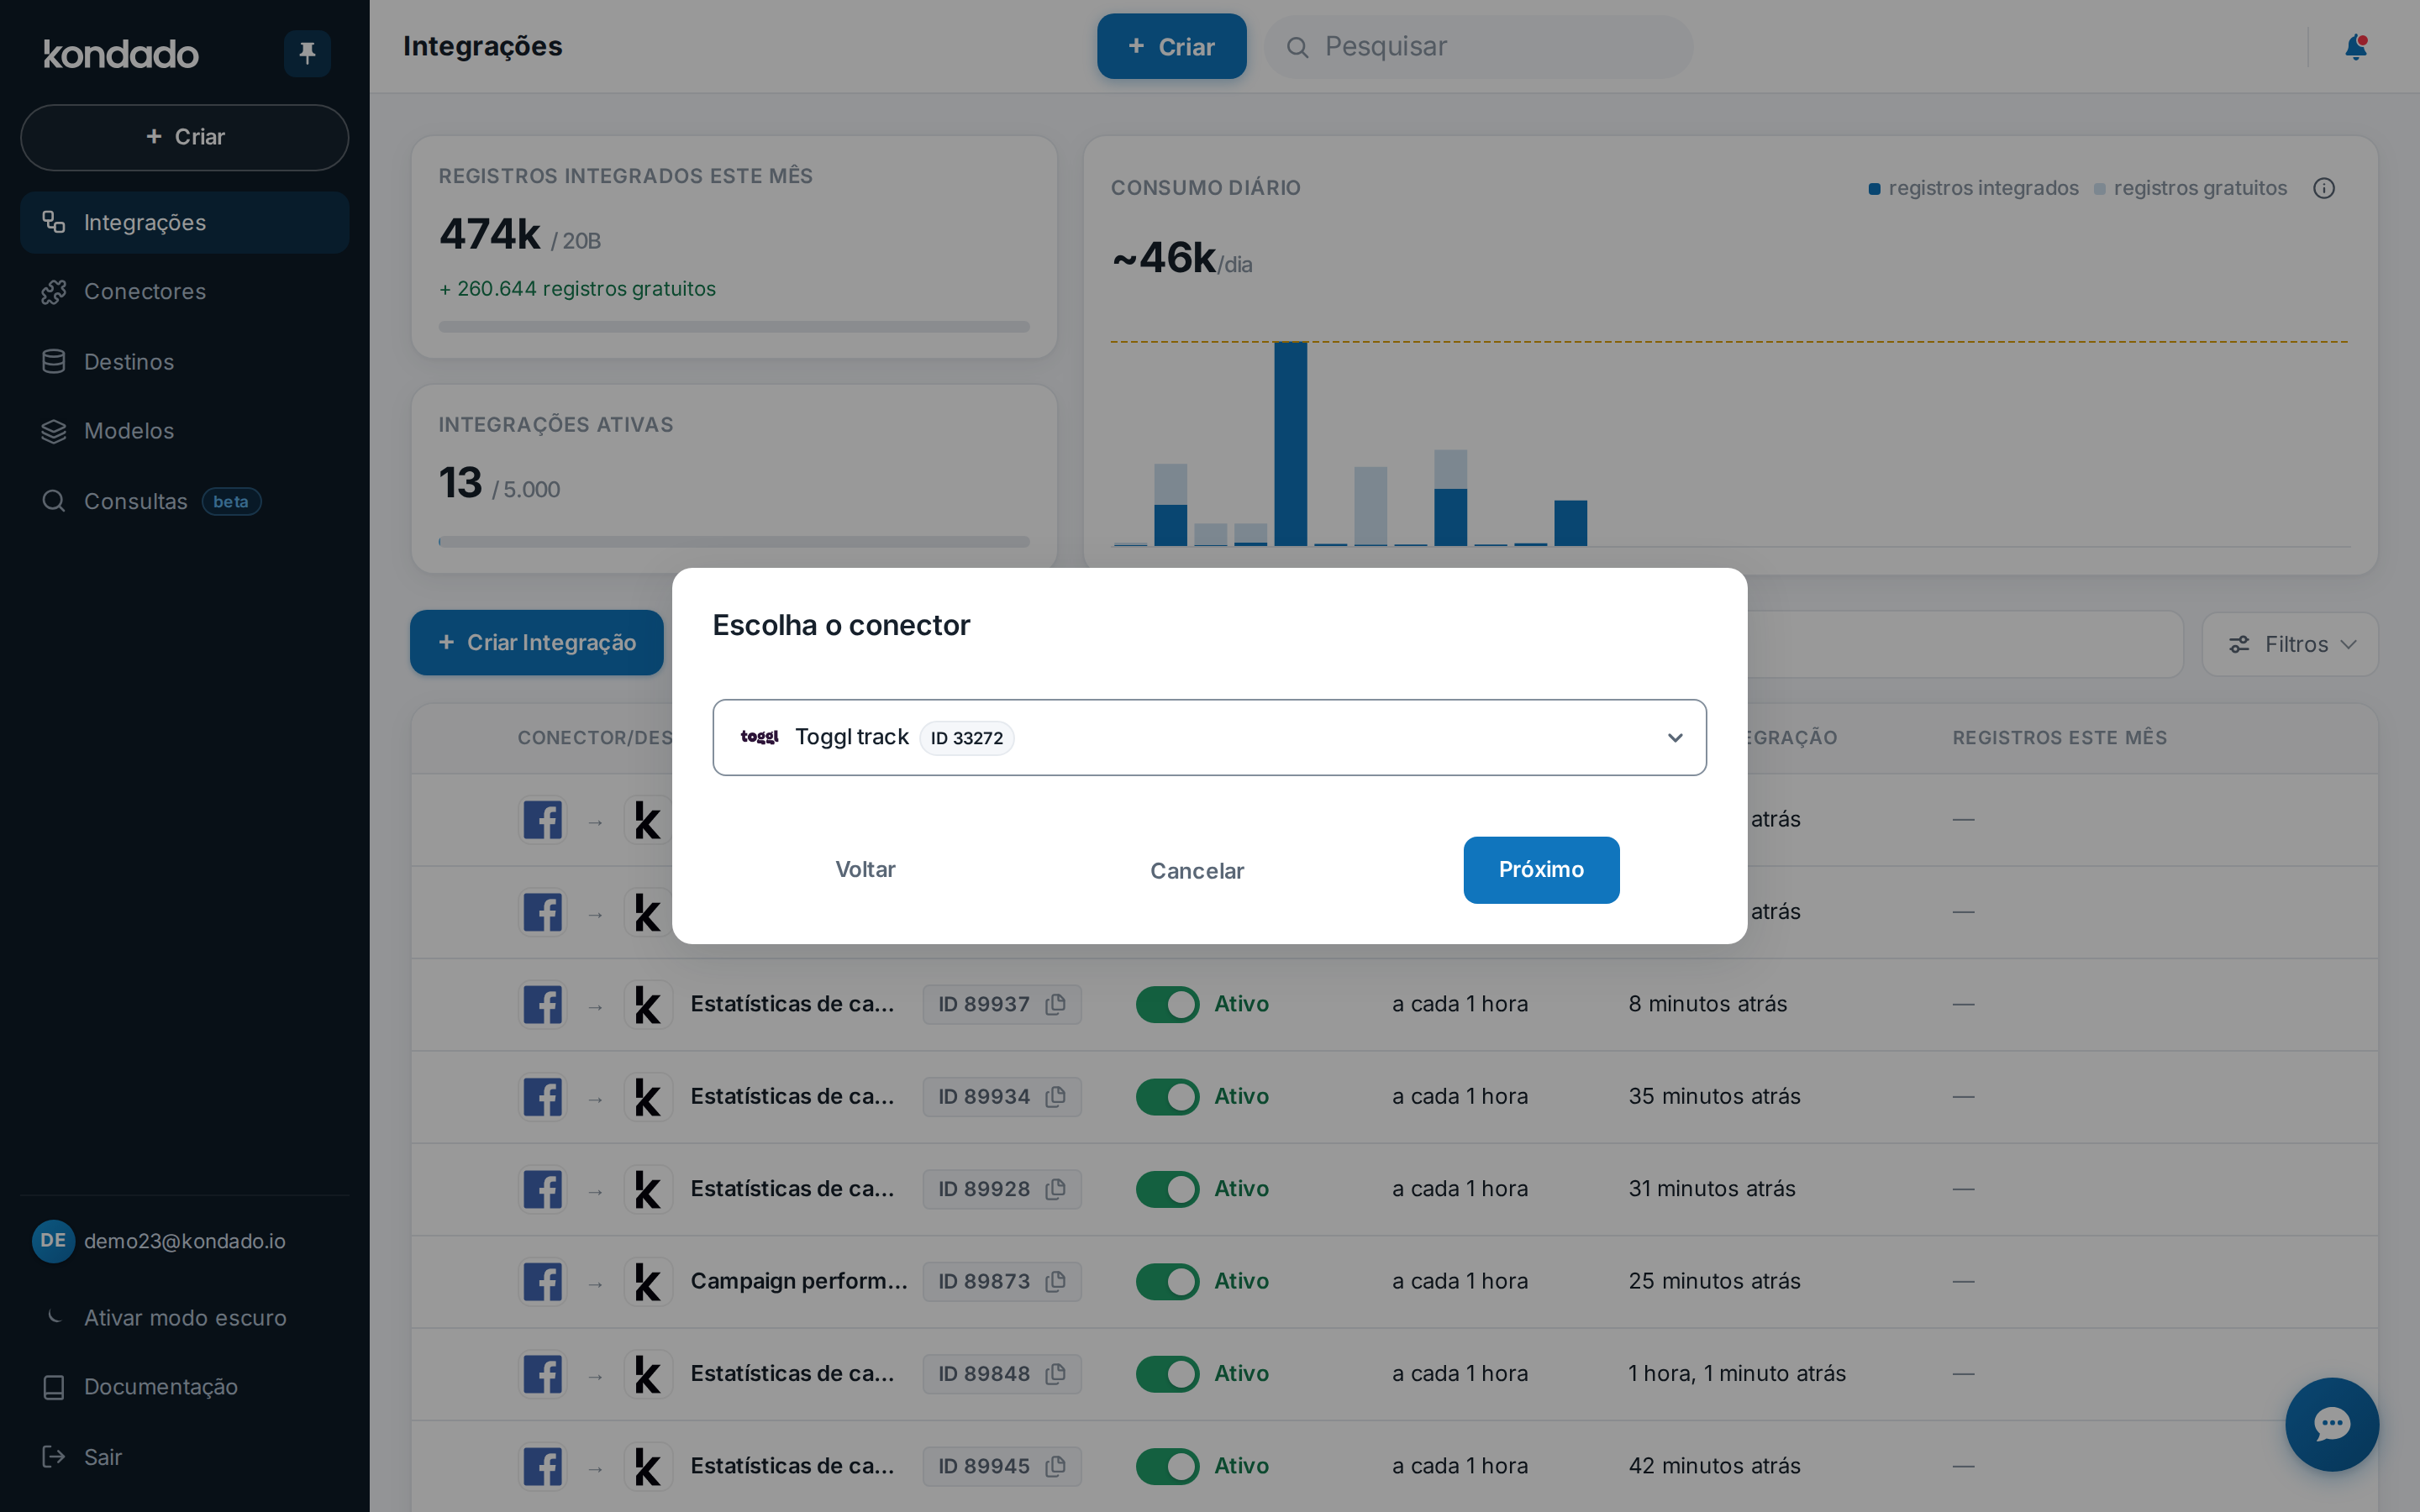Image resolution: width=2420 pixels, height=1512 pixels.
Task: Cancel the connector dialog
Action: tap(1197, 871)
